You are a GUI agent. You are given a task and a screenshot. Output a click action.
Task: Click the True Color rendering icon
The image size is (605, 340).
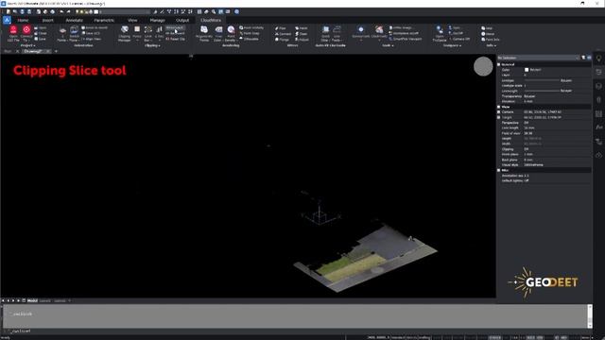tap(218, 30)
